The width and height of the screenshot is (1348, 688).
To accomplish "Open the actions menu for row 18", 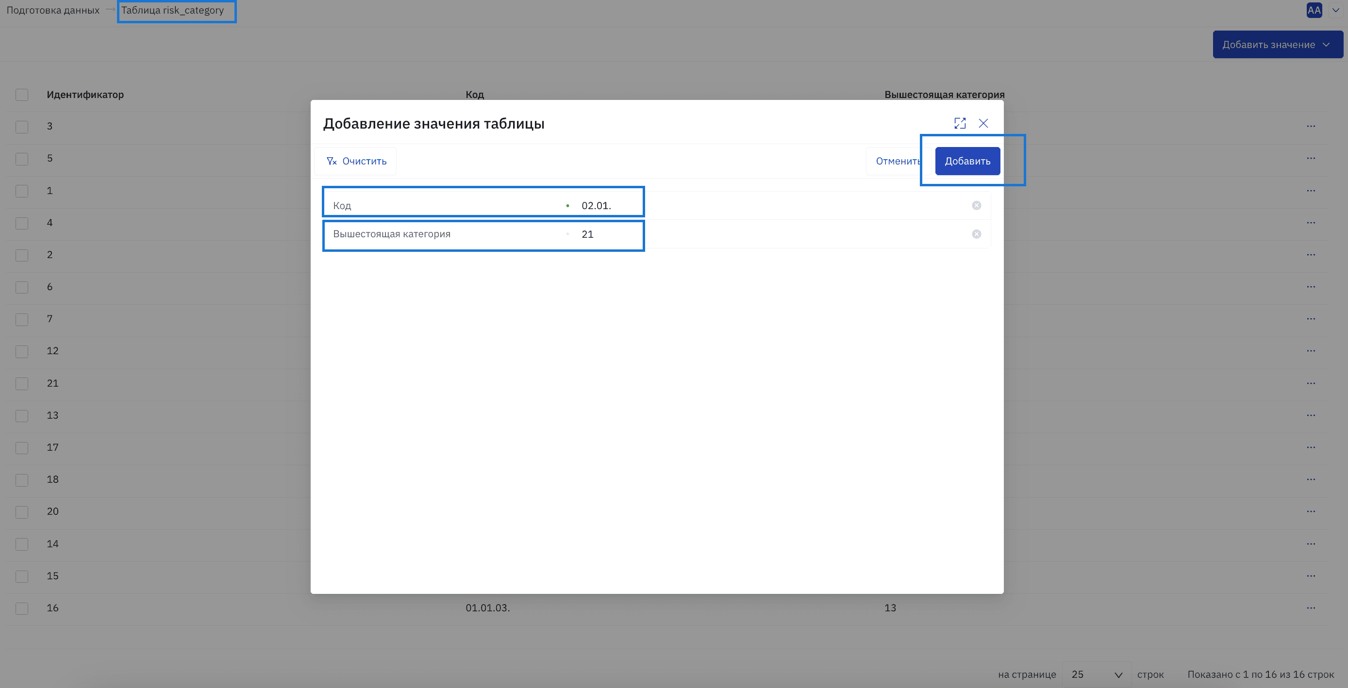I will coord(1311,479).
